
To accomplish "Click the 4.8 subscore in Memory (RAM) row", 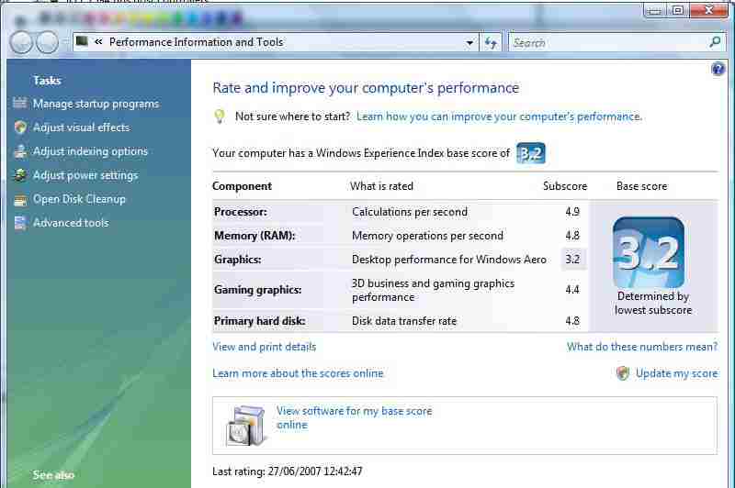I will click(572, 236).
